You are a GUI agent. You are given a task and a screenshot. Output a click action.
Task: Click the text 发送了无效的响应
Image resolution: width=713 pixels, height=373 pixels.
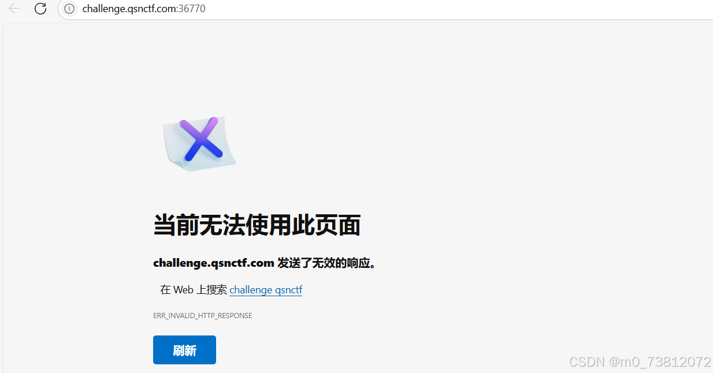tap(324, 263)
